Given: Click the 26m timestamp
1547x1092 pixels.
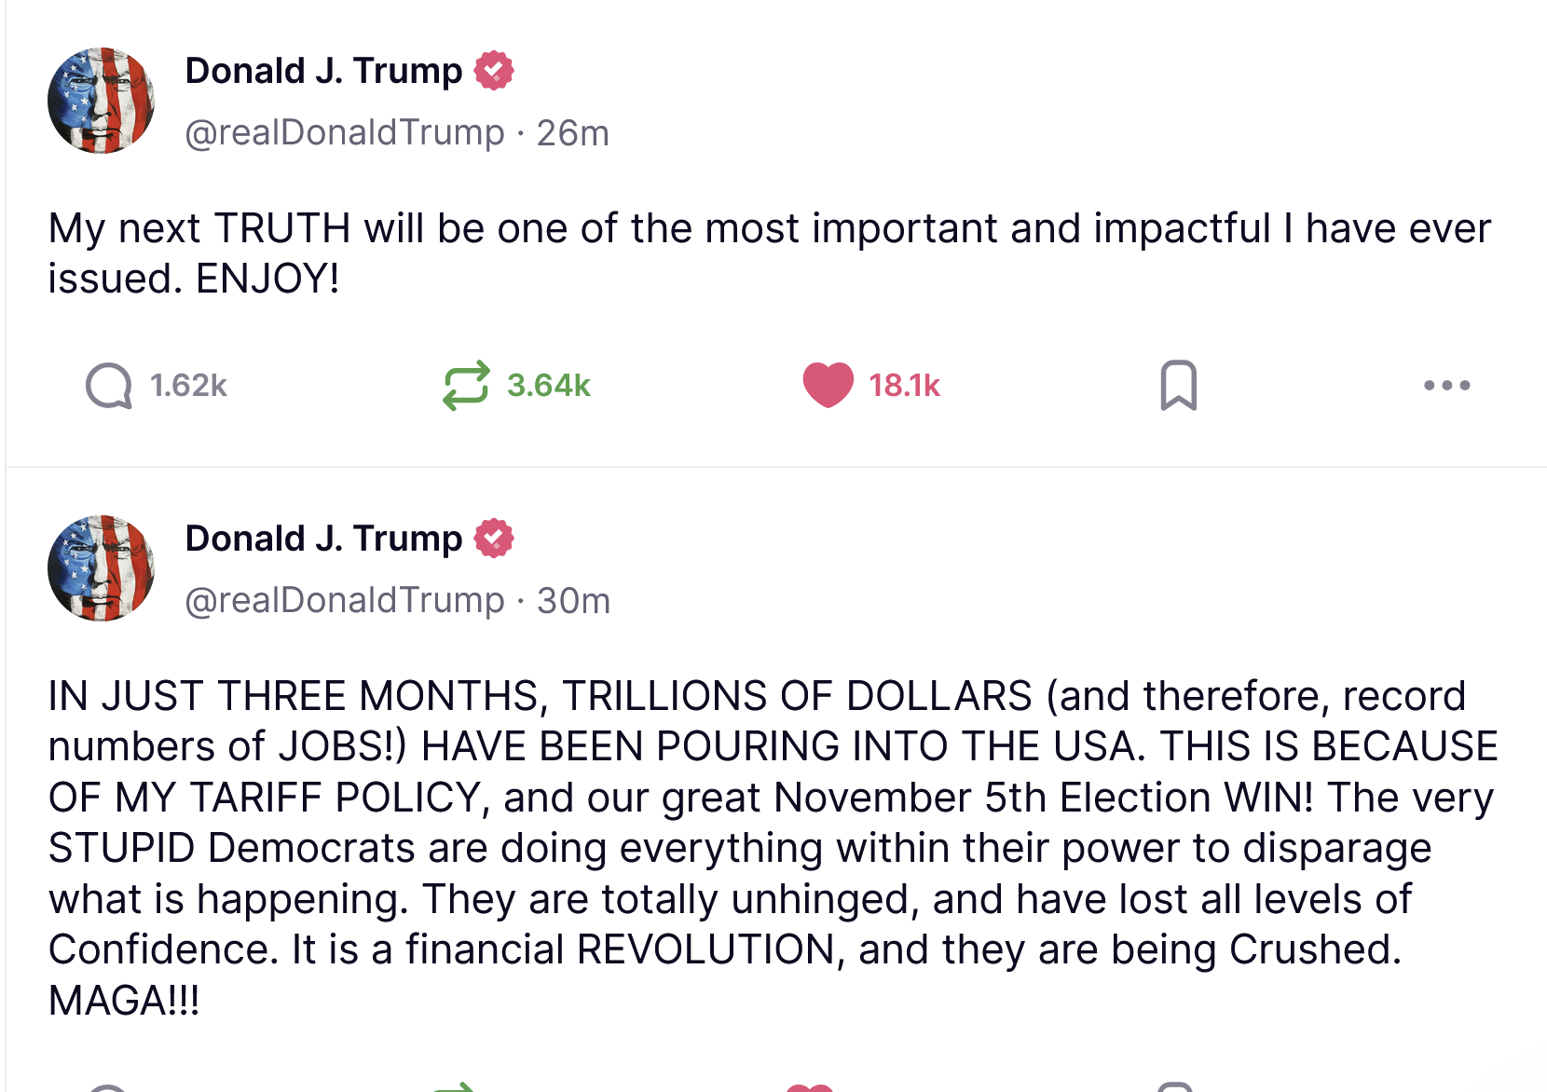Looking at the screenshot, I should point(572,133).
